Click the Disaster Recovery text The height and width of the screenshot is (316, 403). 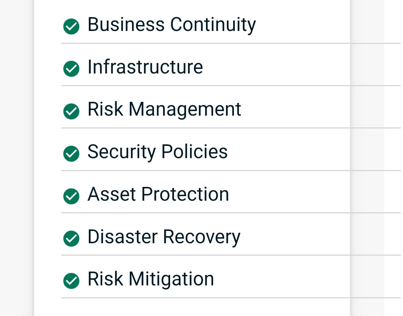[164, 237]
